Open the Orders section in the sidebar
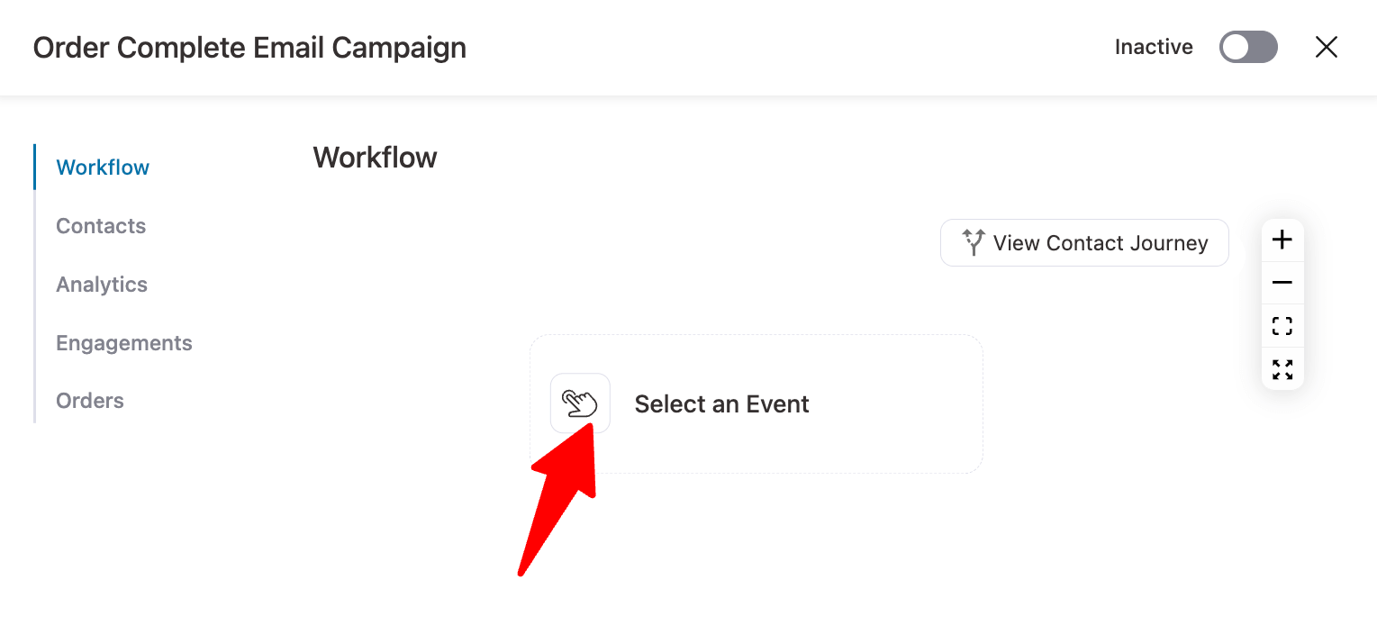Viewport: 1377px width, 643px height. pyautogui.click(x=89, y=400)
